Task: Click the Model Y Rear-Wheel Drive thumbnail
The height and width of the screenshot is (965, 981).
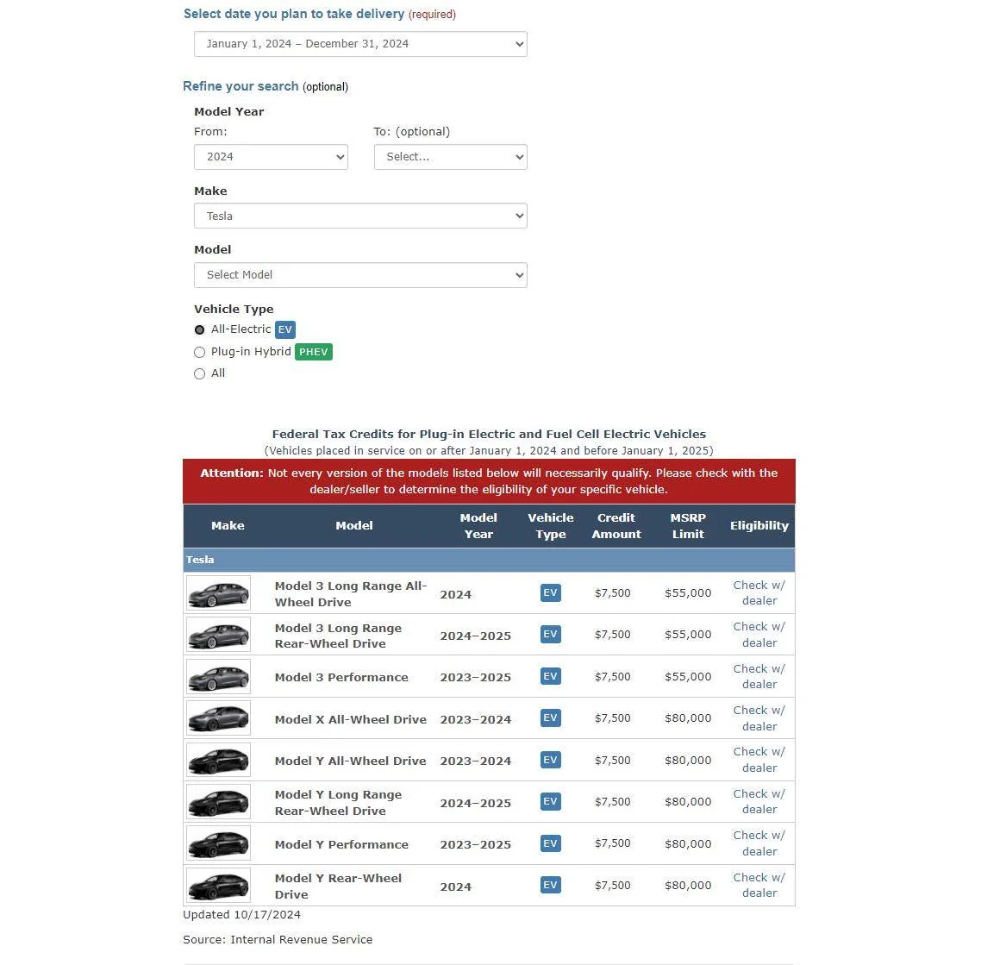Action: tap(218, 885)
